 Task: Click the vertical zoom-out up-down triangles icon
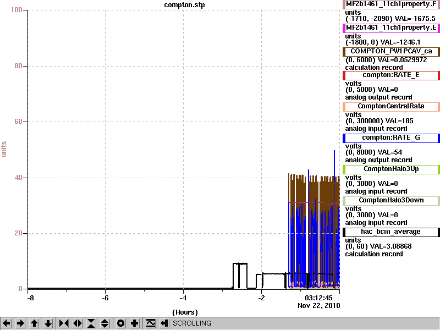click(x=105, y=323)
